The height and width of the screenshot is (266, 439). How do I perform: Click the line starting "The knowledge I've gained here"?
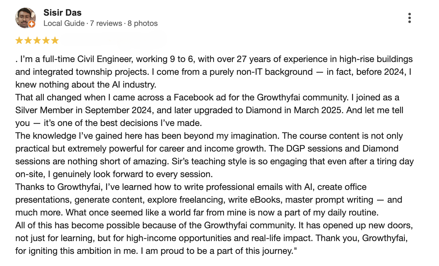point(209,136)
